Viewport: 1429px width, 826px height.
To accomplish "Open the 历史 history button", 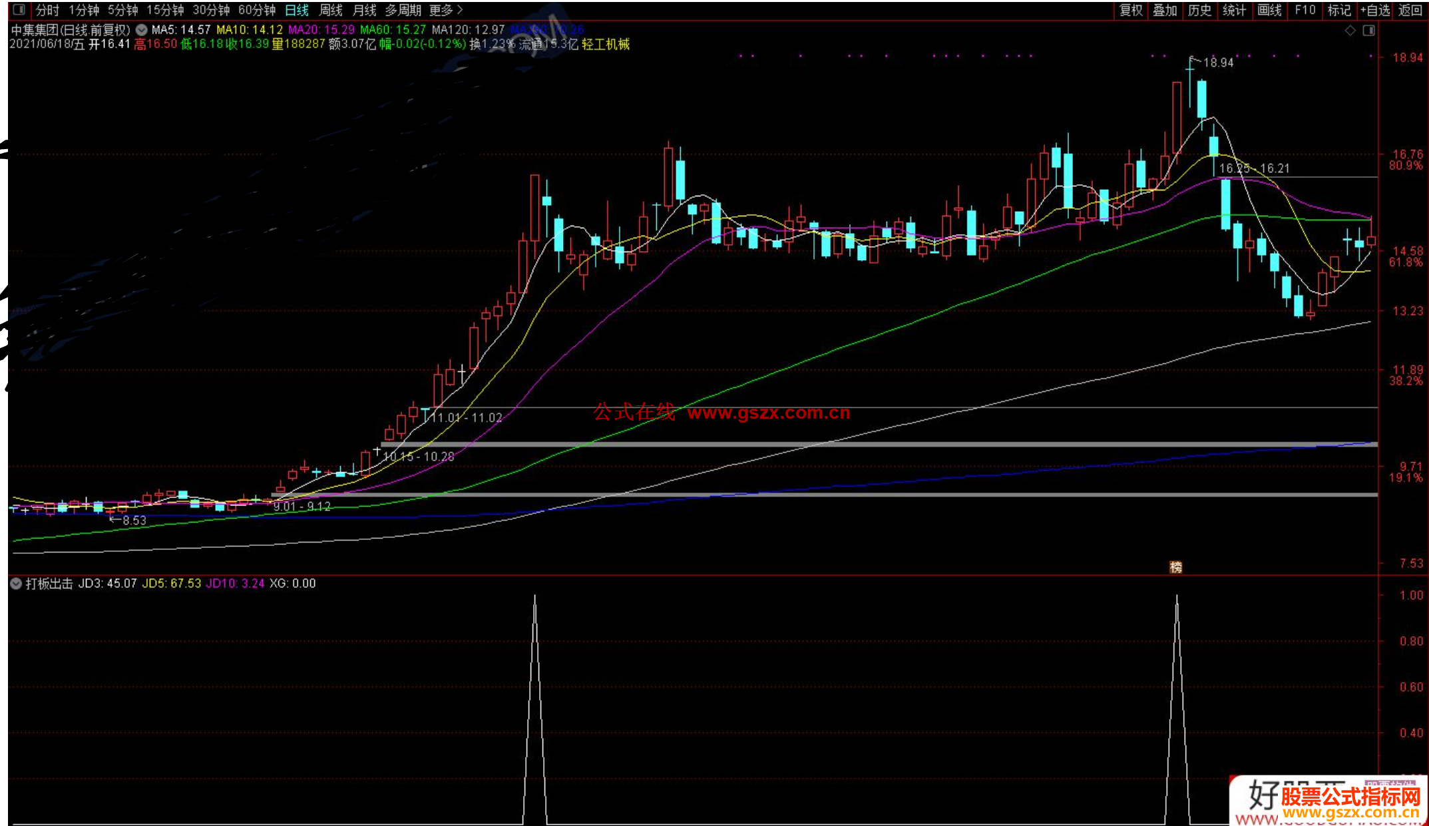I will [x=1200, y=10].
